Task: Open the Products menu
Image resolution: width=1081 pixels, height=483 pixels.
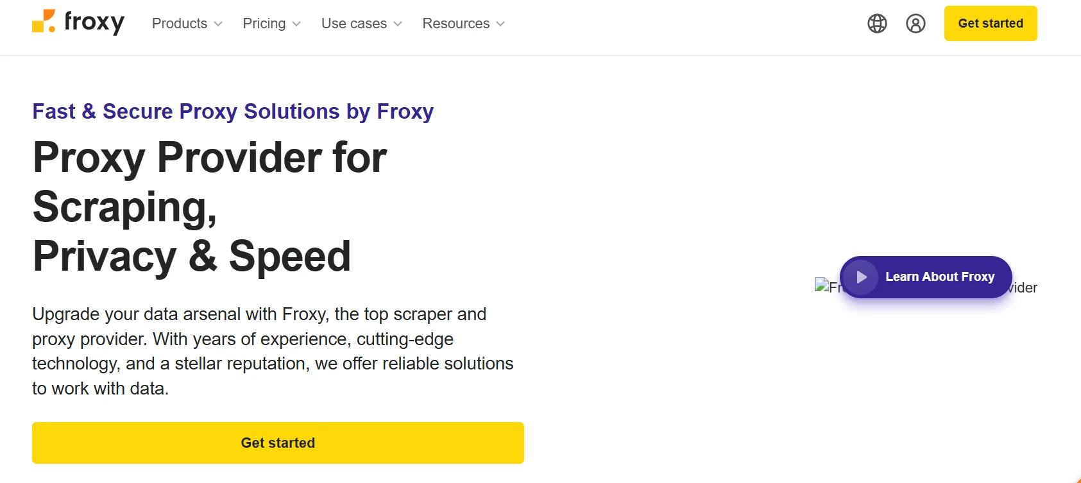Action: [180, 24]
